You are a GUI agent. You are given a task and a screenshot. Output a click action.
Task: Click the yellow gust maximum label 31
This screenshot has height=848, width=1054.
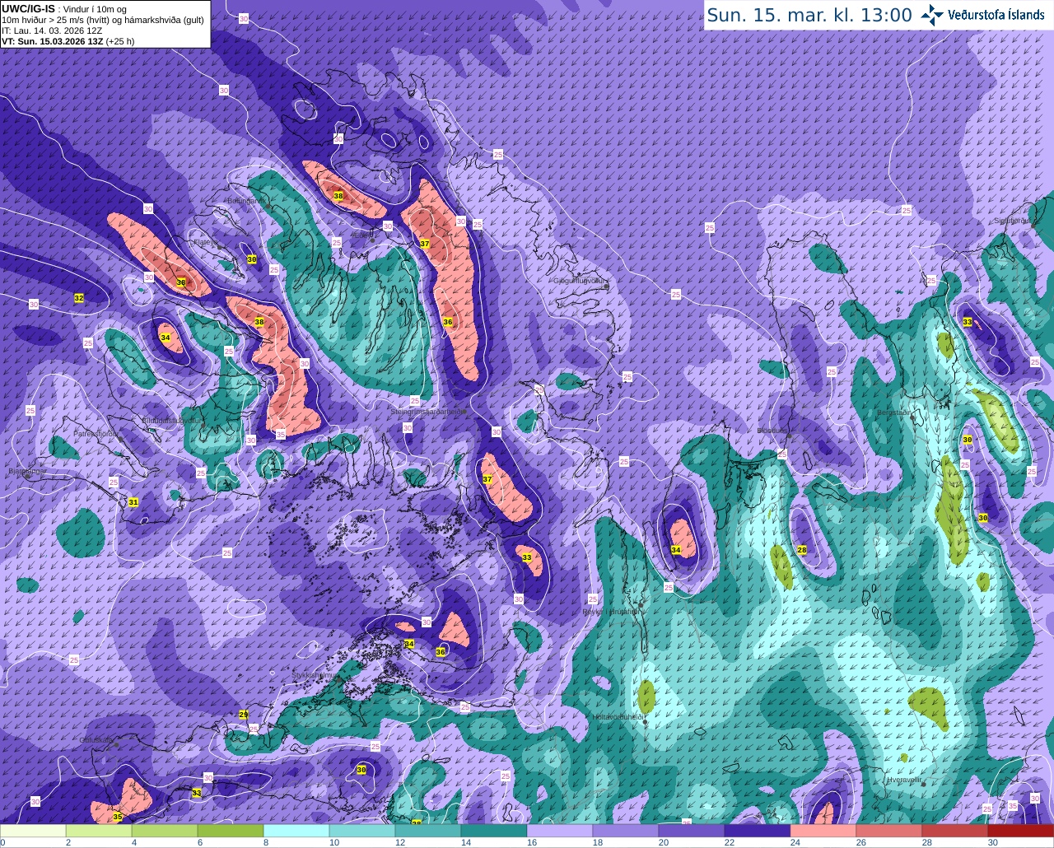click(x=133, y=502)
